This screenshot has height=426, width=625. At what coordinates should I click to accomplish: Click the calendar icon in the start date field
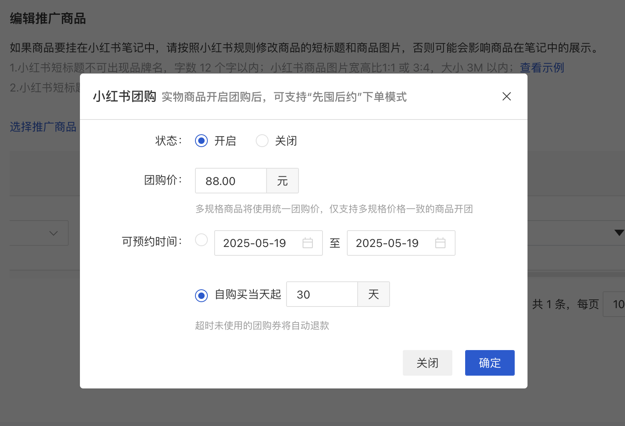tap(307, 243)
